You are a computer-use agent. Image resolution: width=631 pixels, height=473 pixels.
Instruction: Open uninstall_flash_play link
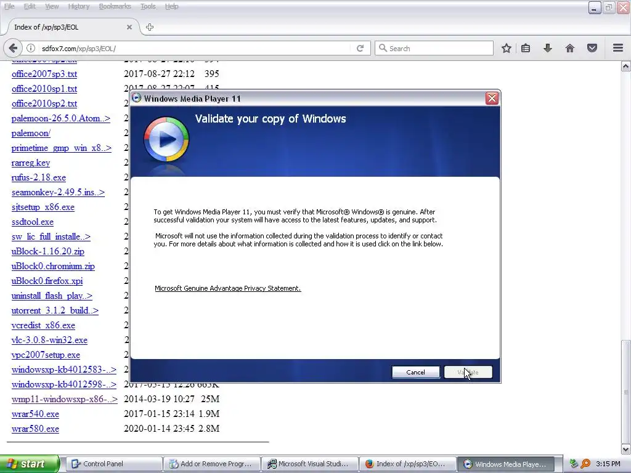(x=52, y=296)
